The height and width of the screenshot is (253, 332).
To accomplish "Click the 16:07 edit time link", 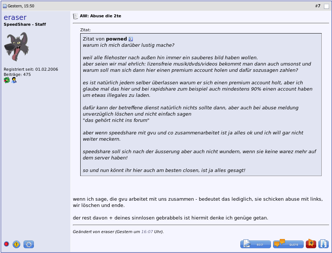I will 147,232.
